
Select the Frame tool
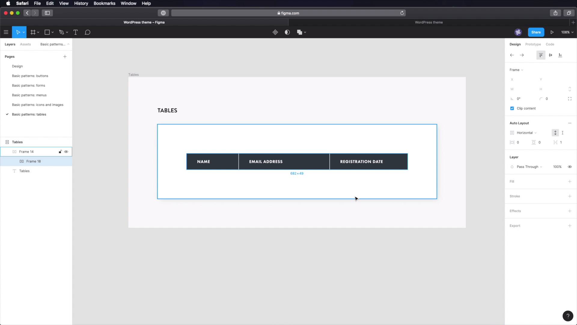click(x=33, y=32)
